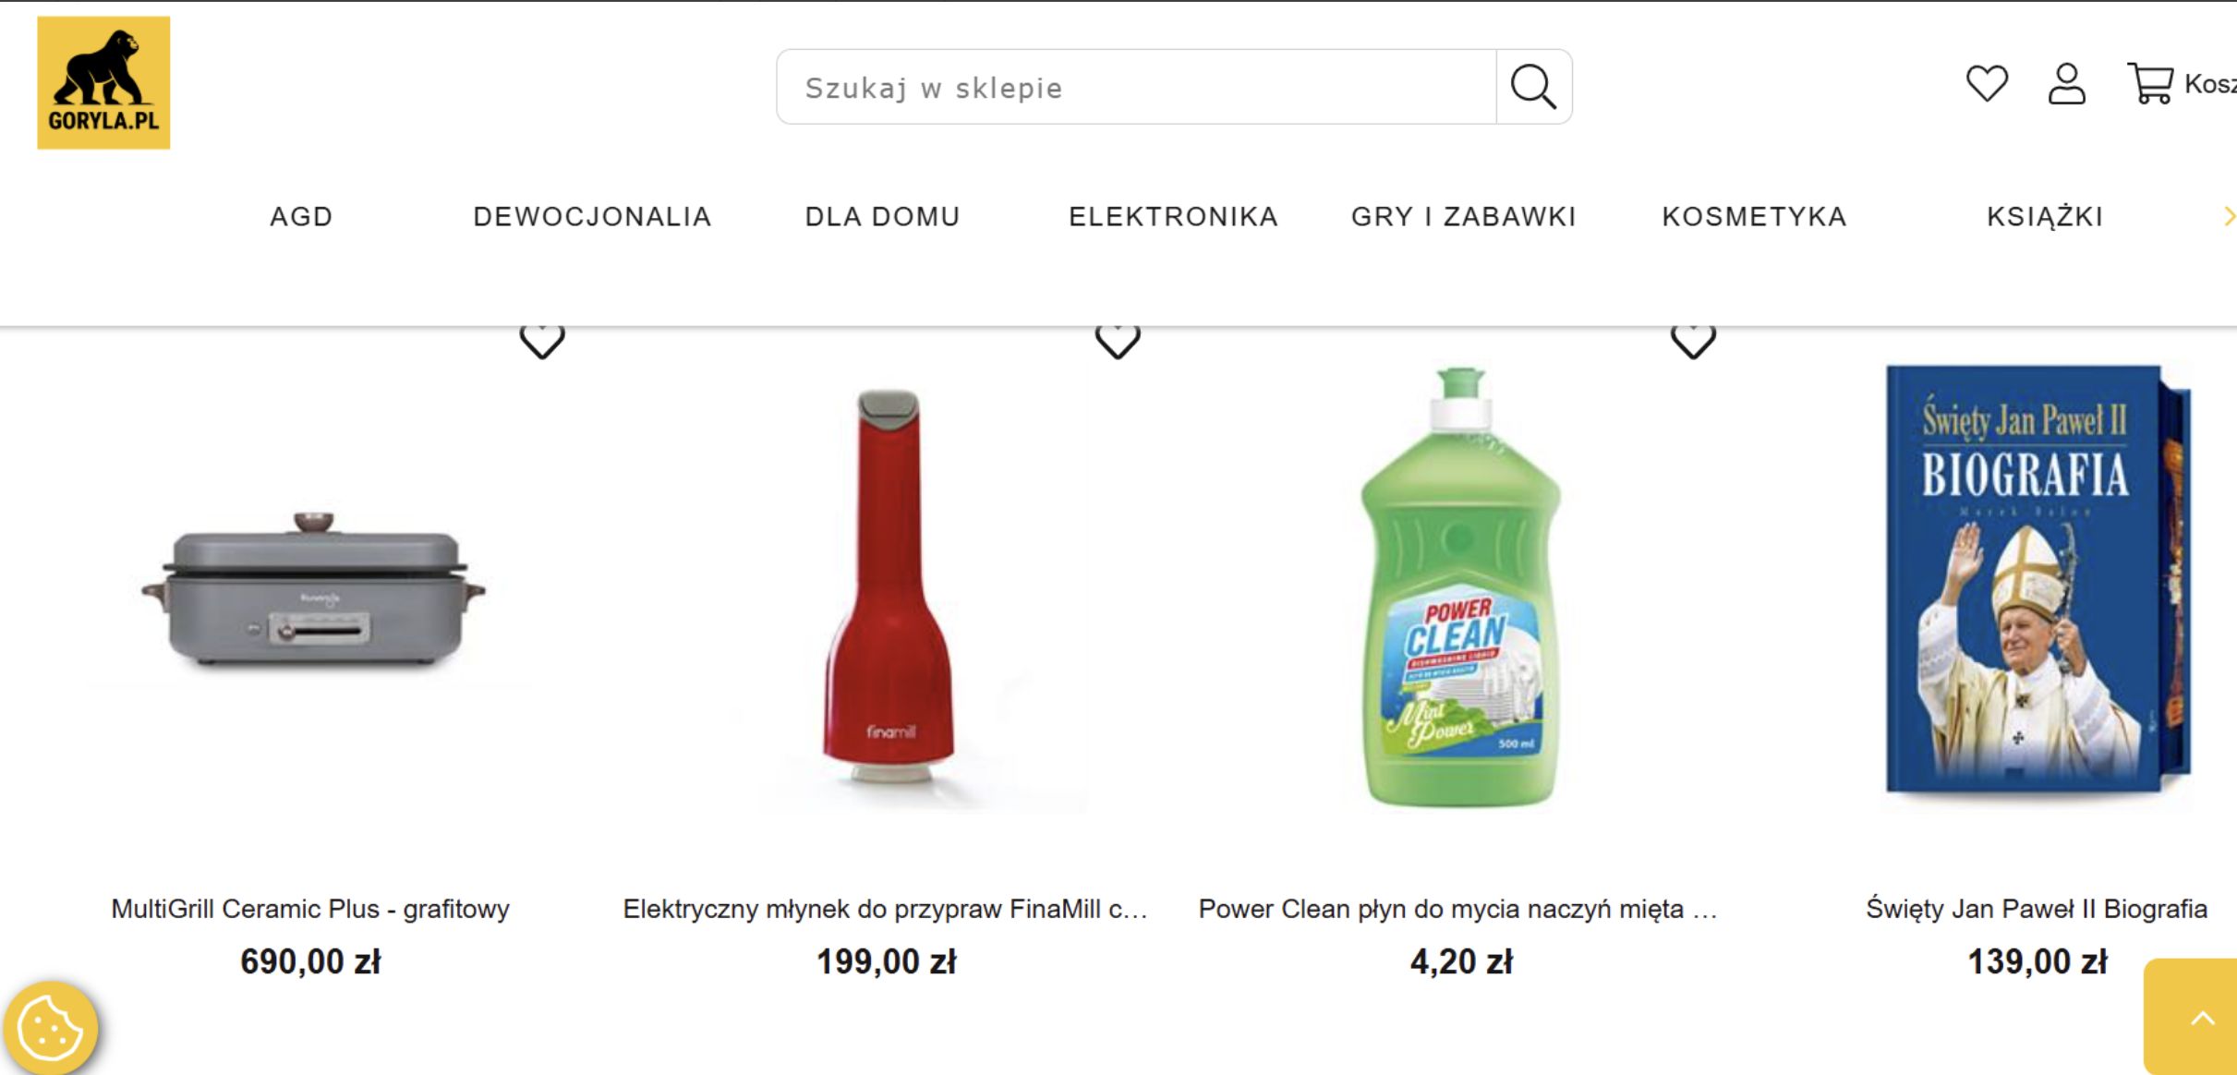Open the Koszyk shopping cart icon

coord(2152,84)
